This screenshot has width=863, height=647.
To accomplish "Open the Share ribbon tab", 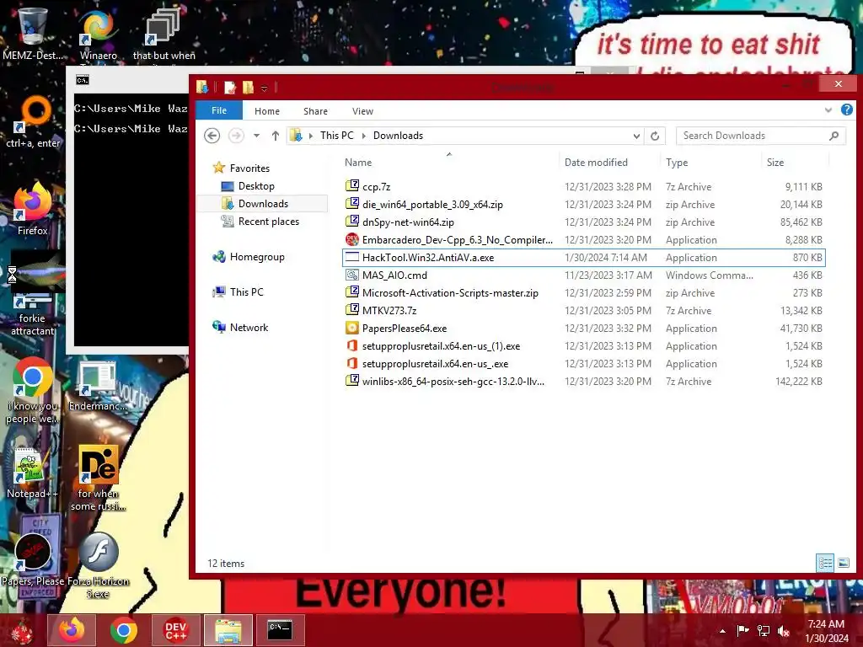I will pyautogui.click(x=315, y=111).
